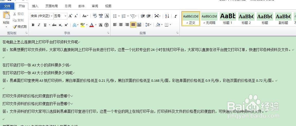This screenshot has height=126, width=296.
Task: Toggle the highlighted Justify alignment button
Action: pos(133,24)
